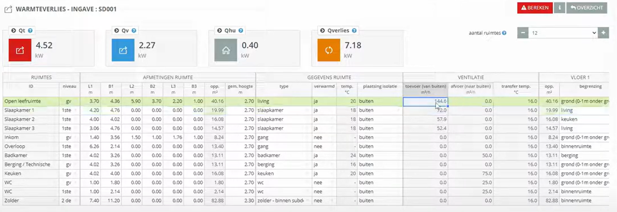Increase aantal ruimtes with plus button
The width and height of the screenshot is (617, 212).
click(603, 33)
